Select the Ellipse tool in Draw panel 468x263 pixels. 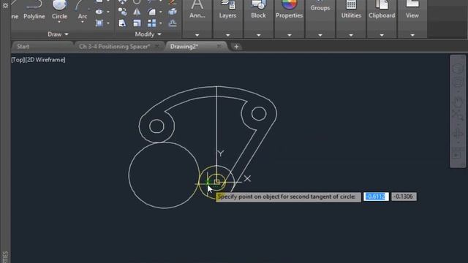[99, 12]
